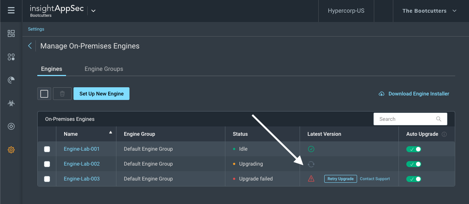Click the engine Search input field

(x=406, y=119)
